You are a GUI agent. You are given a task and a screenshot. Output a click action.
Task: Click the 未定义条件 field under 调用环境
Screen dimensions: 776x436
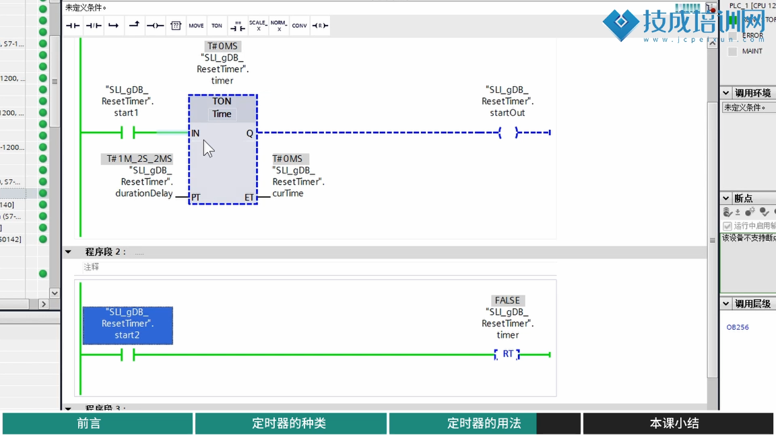click(749, 107)
